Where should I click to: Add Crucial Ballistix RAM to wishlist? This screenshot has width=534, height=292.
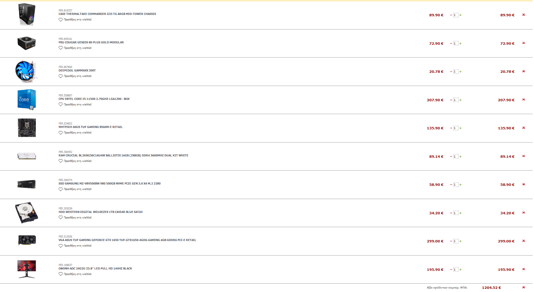pyautogui.click(x=75, y=161)
